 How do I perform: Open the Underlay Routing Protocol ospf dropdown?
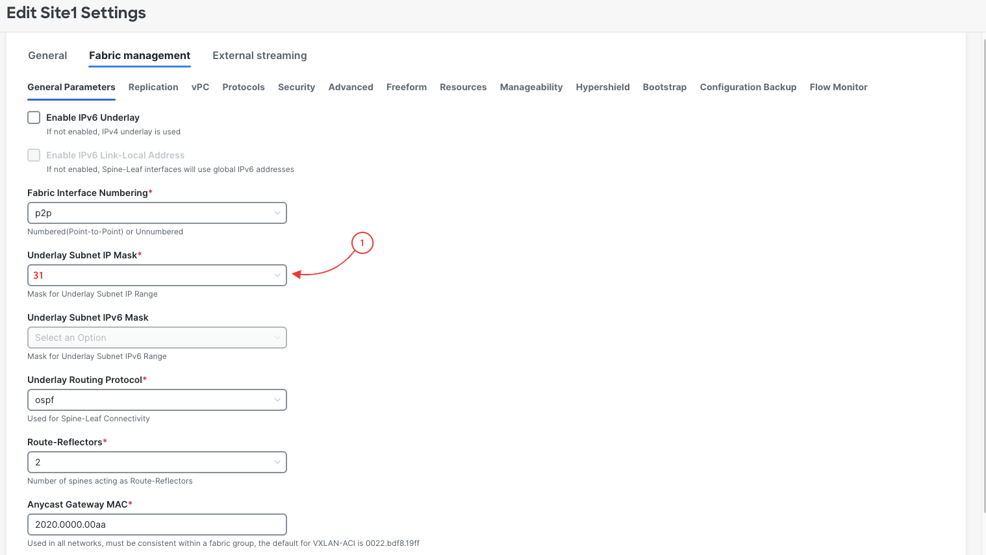(x=157, y=400)
